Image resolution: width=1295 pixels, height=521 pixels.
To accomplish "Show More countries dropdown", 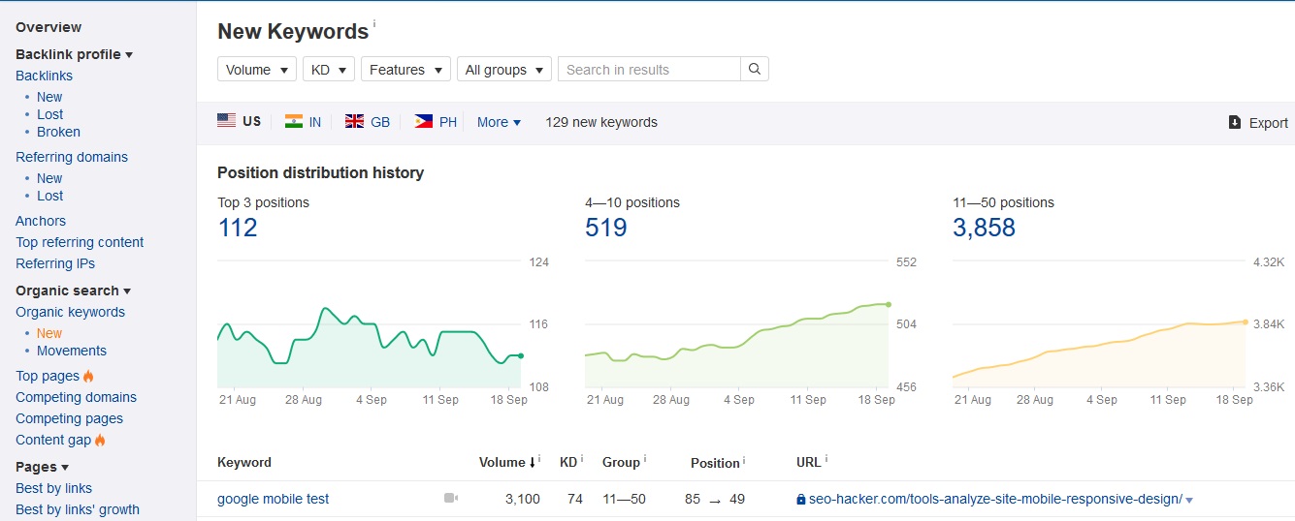I will click(x=499, y=122).
